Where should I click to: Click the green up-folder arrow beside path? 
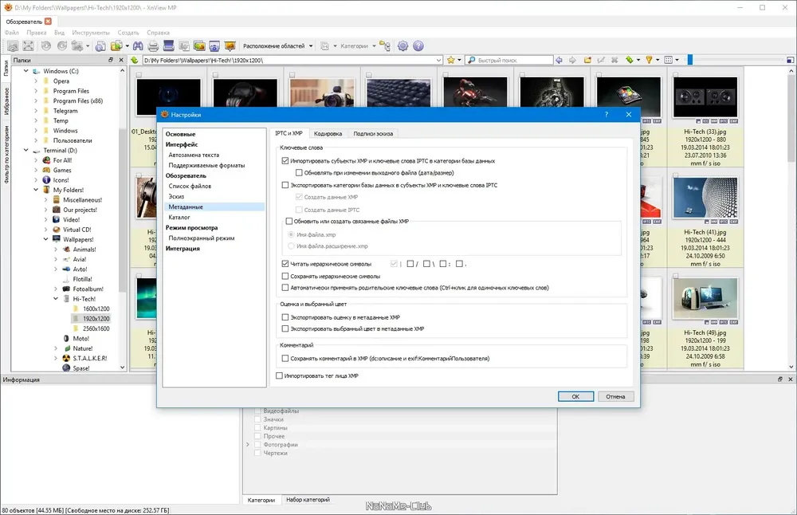[x=135, y=60]
